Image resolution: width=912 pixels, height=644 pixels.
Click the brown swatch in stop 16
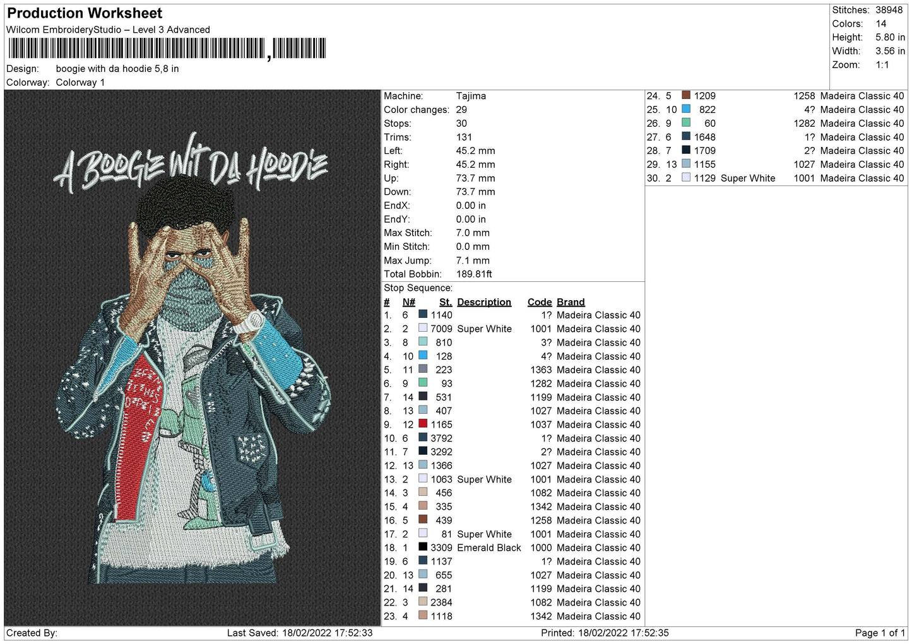(423, 520)
